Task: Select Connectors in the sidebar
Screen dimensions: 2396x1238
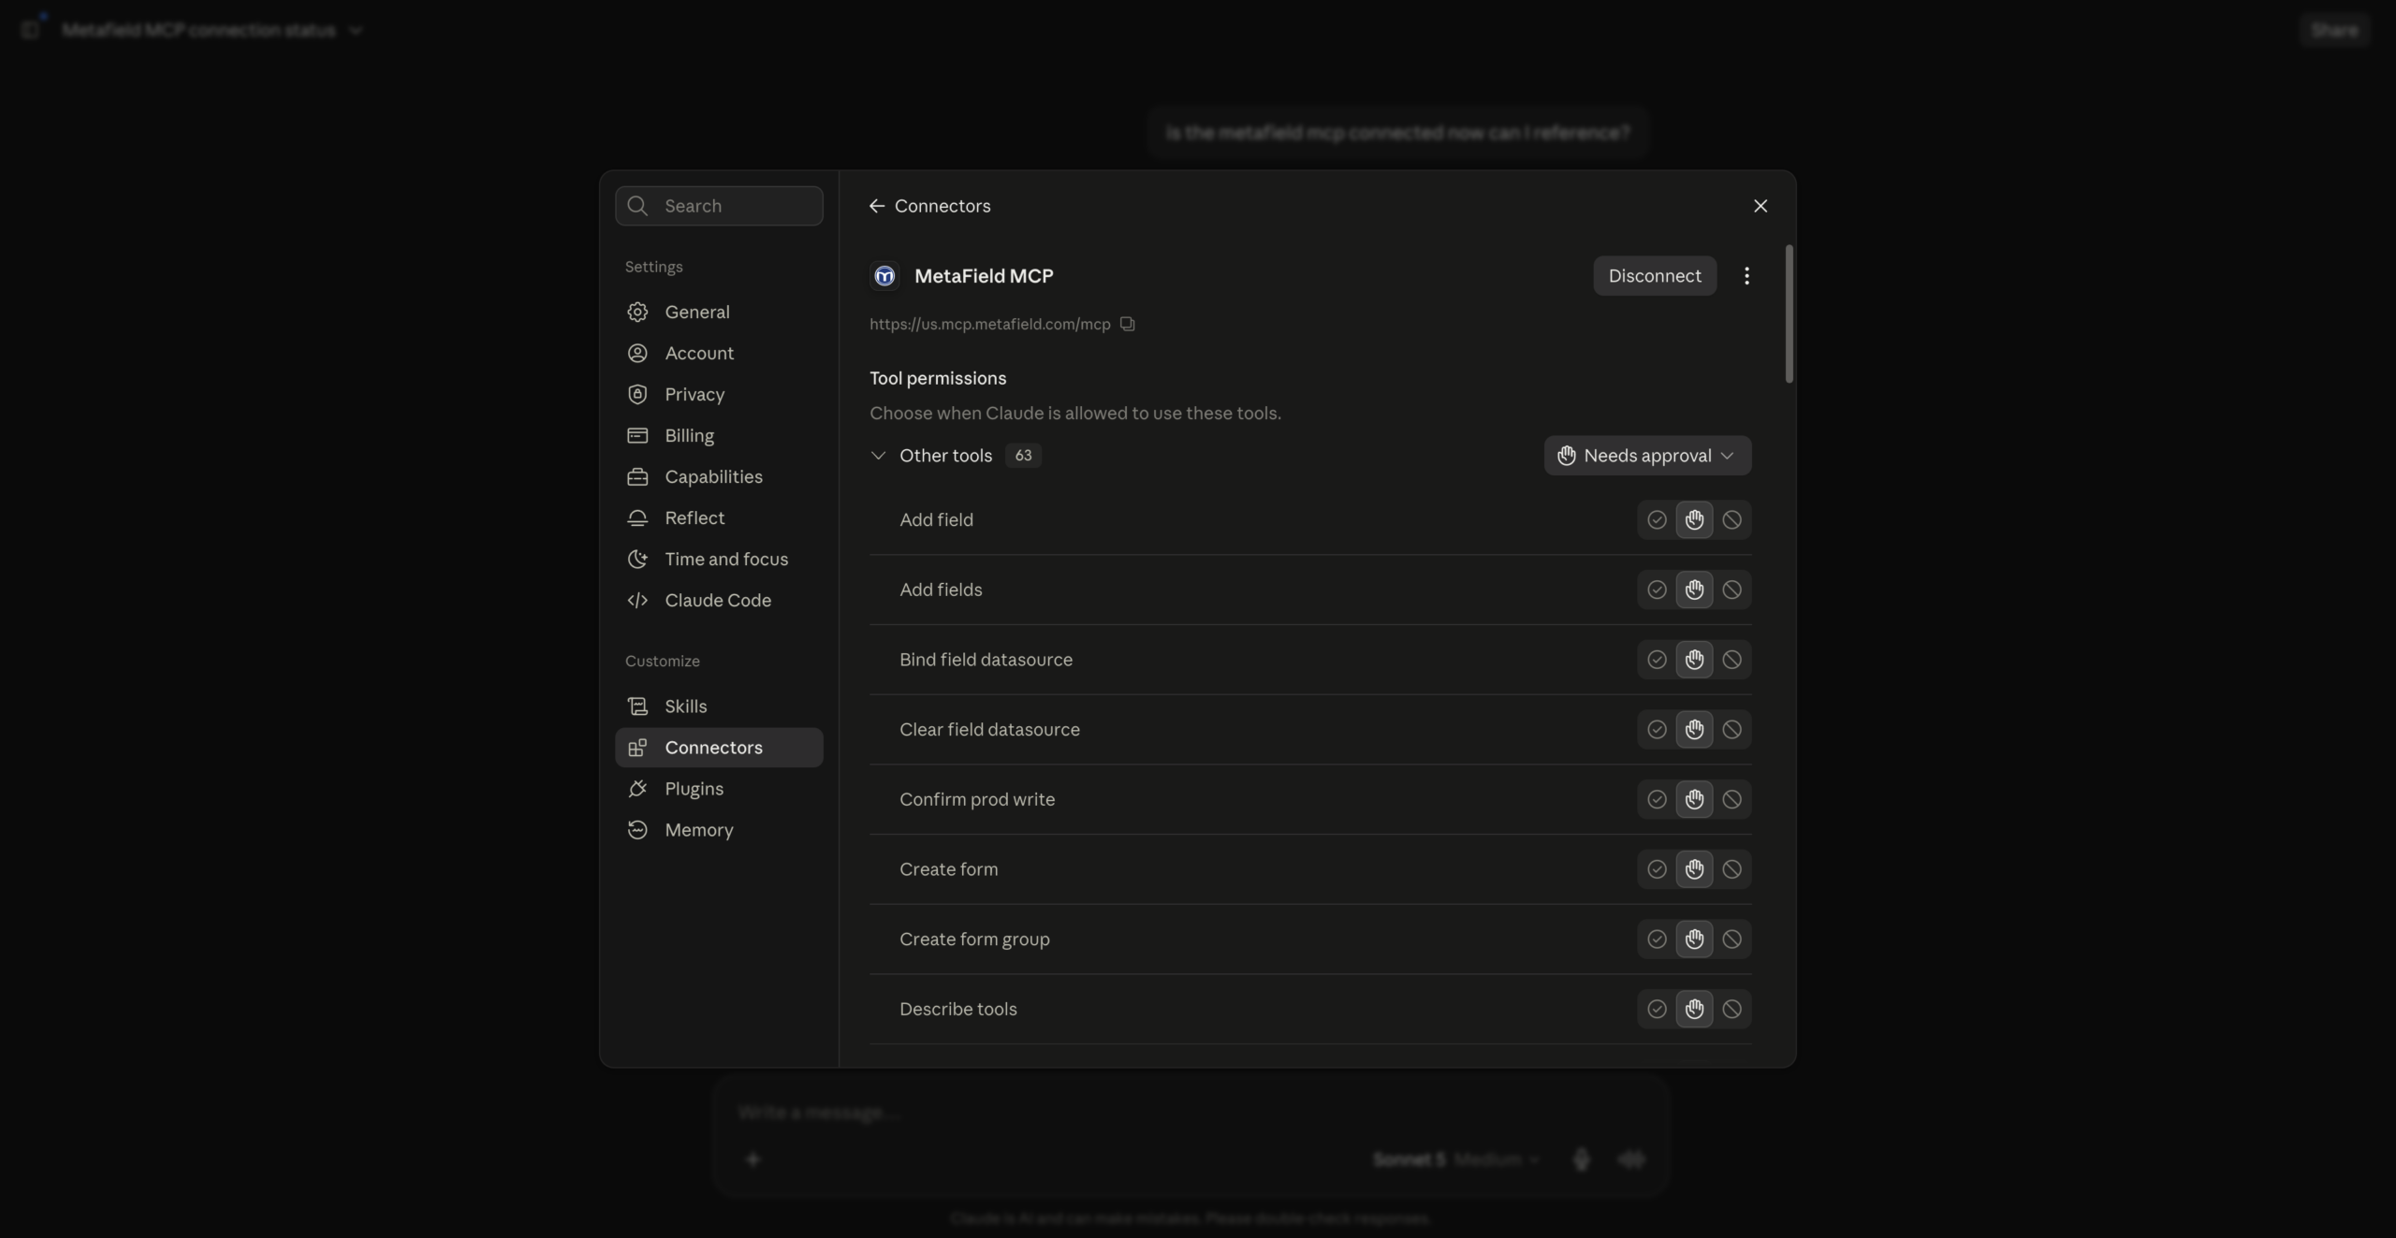Action: (x=719, y=748)
